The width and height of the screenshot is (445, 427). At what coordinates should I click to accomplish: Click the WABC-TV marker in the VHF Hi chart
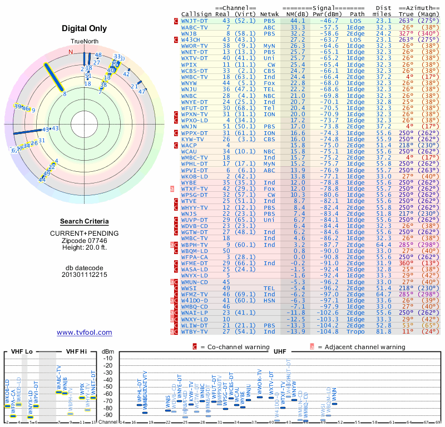click(59, 393)
